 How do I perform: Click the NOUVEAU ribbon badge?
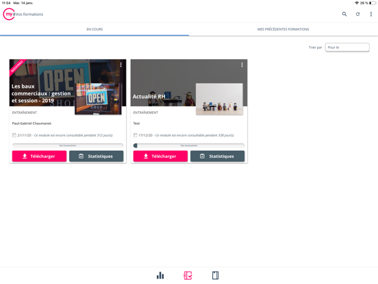tap(17, 67)
